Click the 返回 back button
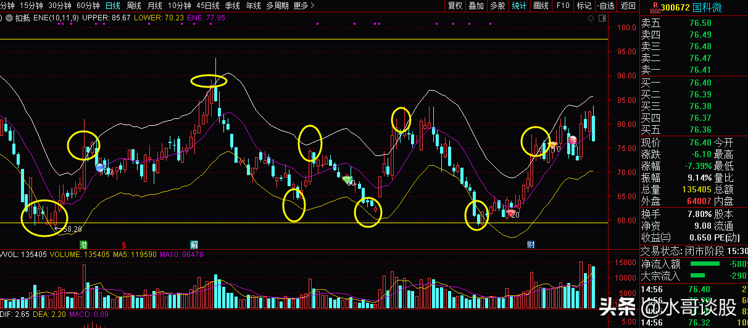Viewport: 748px width, 328px height. [628, 6]
